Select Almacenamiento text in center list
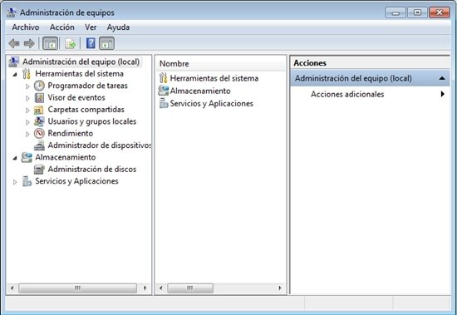This screenshot has width=457, height=315. [x=200, y=91]
